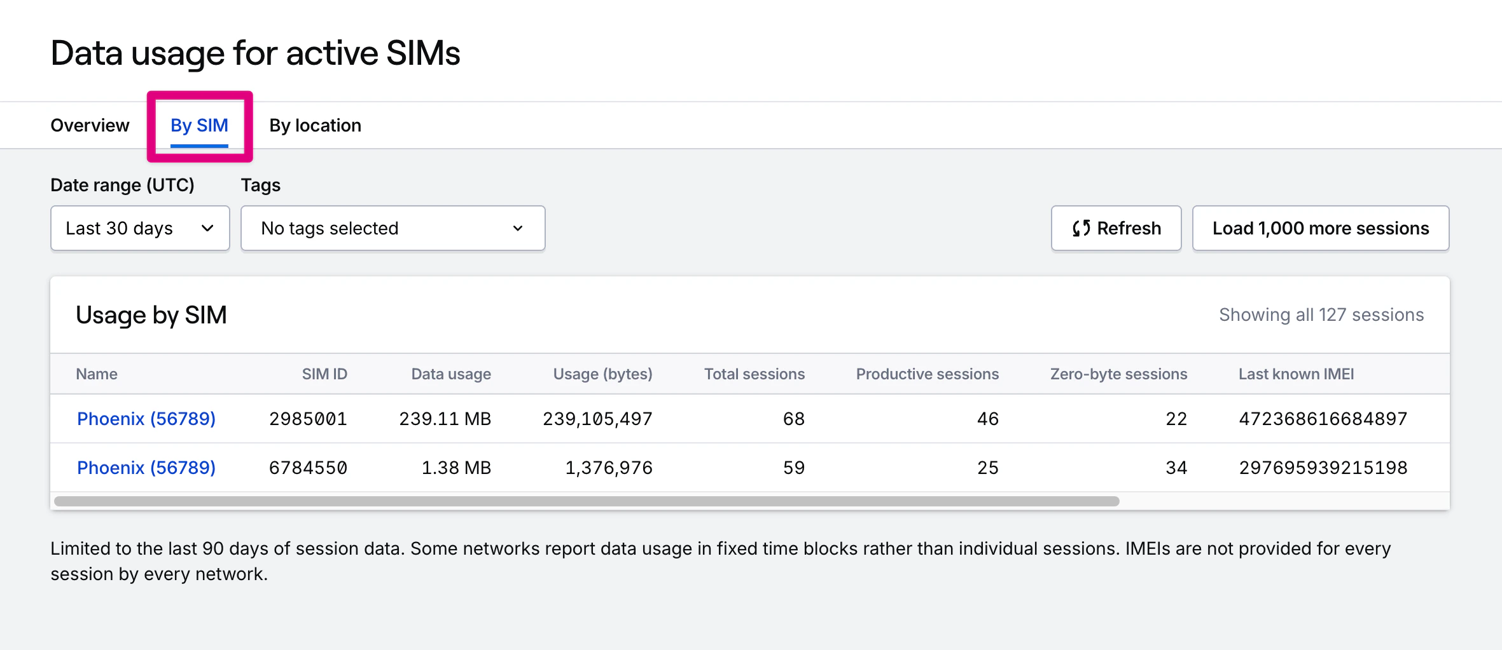Click the Refresh button
This screenshot has height=650, width=1502.
pos(1116,228)
